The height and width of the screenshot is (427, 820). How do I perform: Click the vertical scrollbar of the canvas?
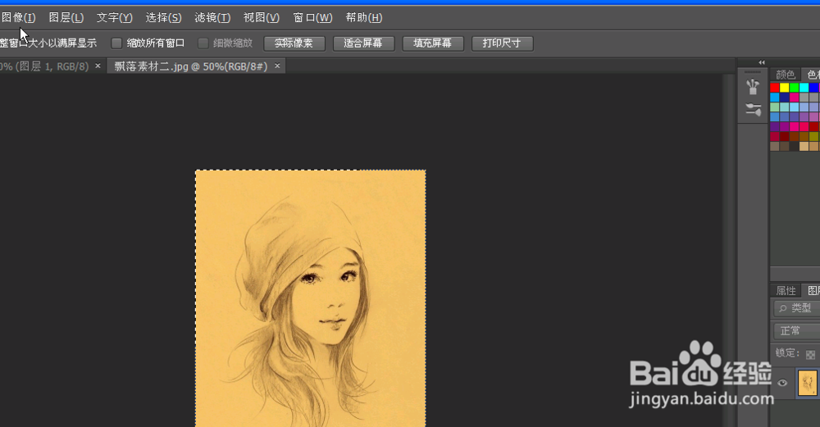pos(728,250)
